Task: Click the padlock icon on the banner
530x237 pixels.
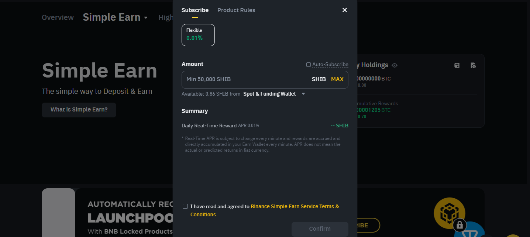Action: pyautogui.click(x=460, y=225)
